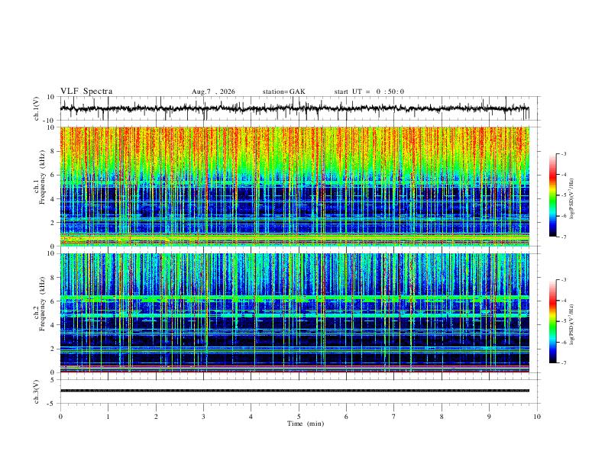Click the ch.2 spectrogram panel

(294, 313)
